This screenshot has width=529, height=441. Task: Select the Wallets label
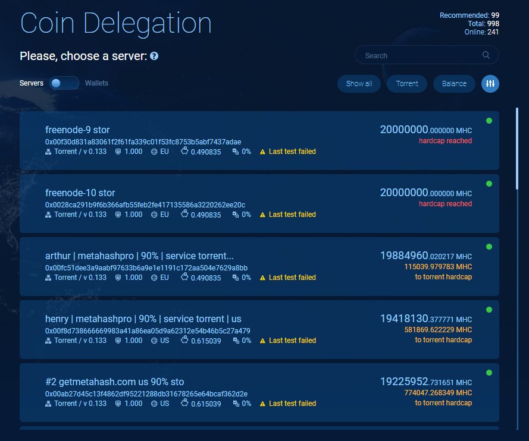click(x=96, y=83)
